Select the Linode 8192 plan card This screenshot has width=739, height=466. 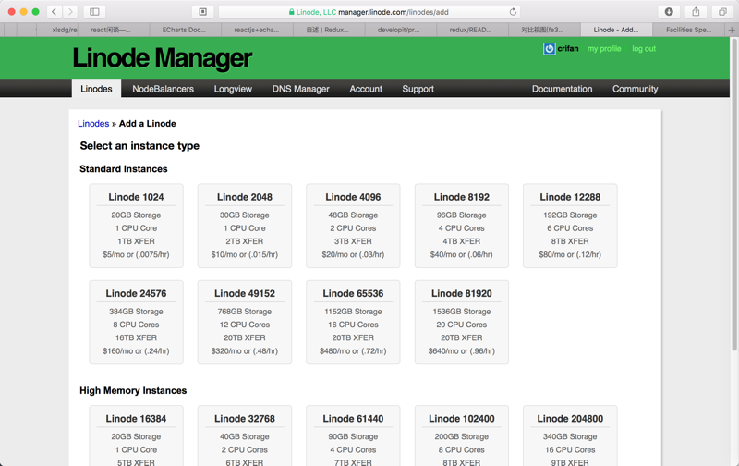(462, 226)
